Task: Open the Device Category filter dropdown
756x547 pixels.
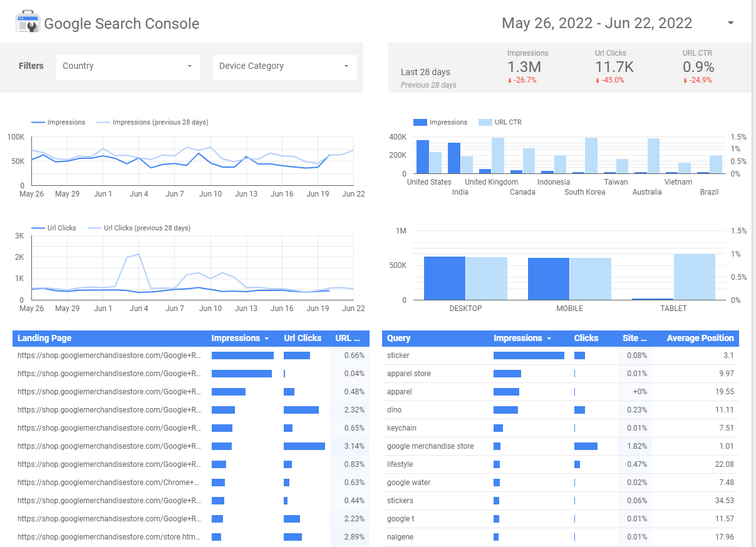Action: (284, 66)
